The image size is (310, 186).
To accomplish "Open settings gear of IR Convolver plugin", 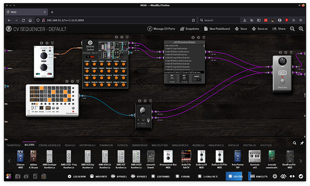I will point(198,37).
